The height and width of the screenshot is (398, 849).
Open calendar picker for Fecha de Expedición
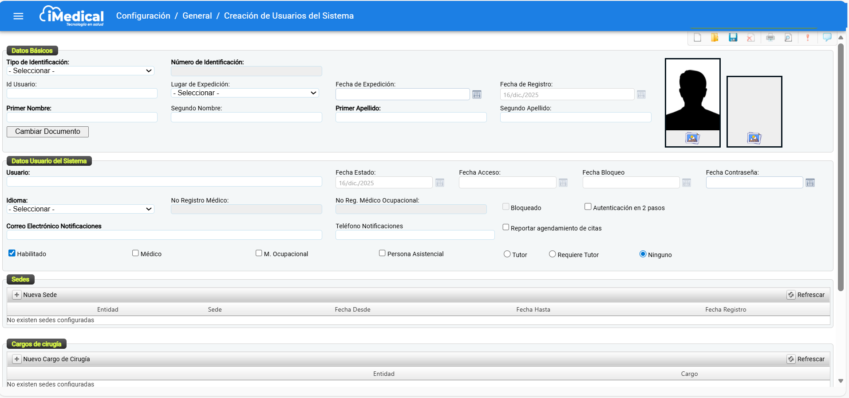point(477,94)
